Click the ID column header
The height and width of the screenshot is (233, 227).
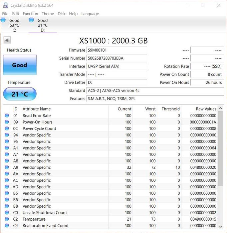pyautogui.click(x=15, y=109)
